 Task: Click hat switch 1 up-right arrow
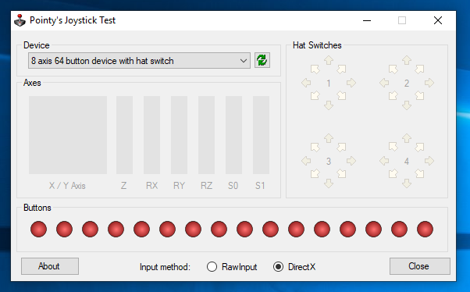pos(341,69)
